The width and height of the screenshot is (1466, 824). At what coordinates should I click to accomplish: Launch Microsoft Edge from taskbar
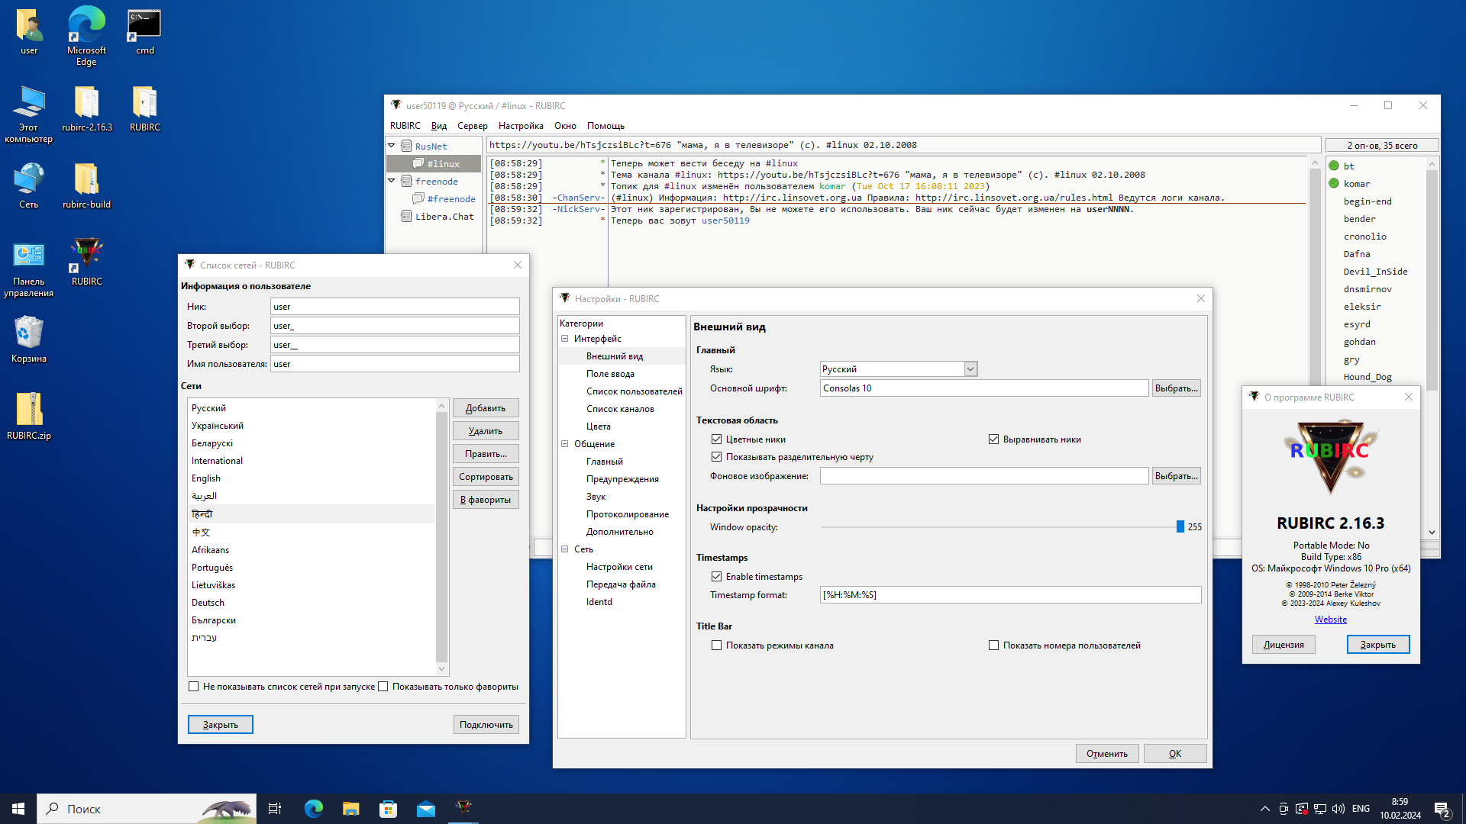[x=313, y=809]
